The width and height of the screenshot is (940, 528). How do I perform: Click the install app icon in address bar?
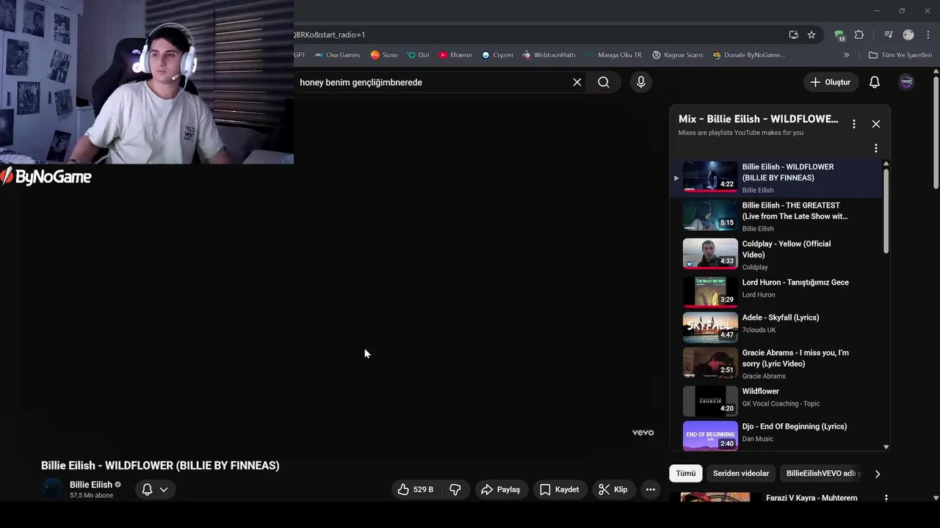click(794, 34)
